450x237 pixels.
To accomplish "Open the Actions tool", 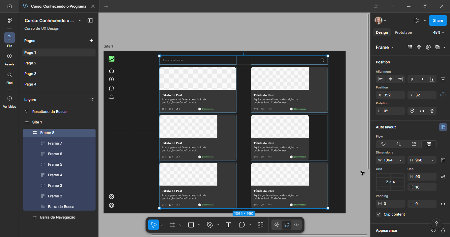I will pyautogui.click(x=261, y=225).
